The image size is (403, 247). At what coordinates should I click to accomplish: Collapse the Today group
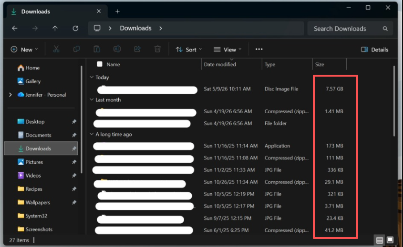(x=92, y=77)
